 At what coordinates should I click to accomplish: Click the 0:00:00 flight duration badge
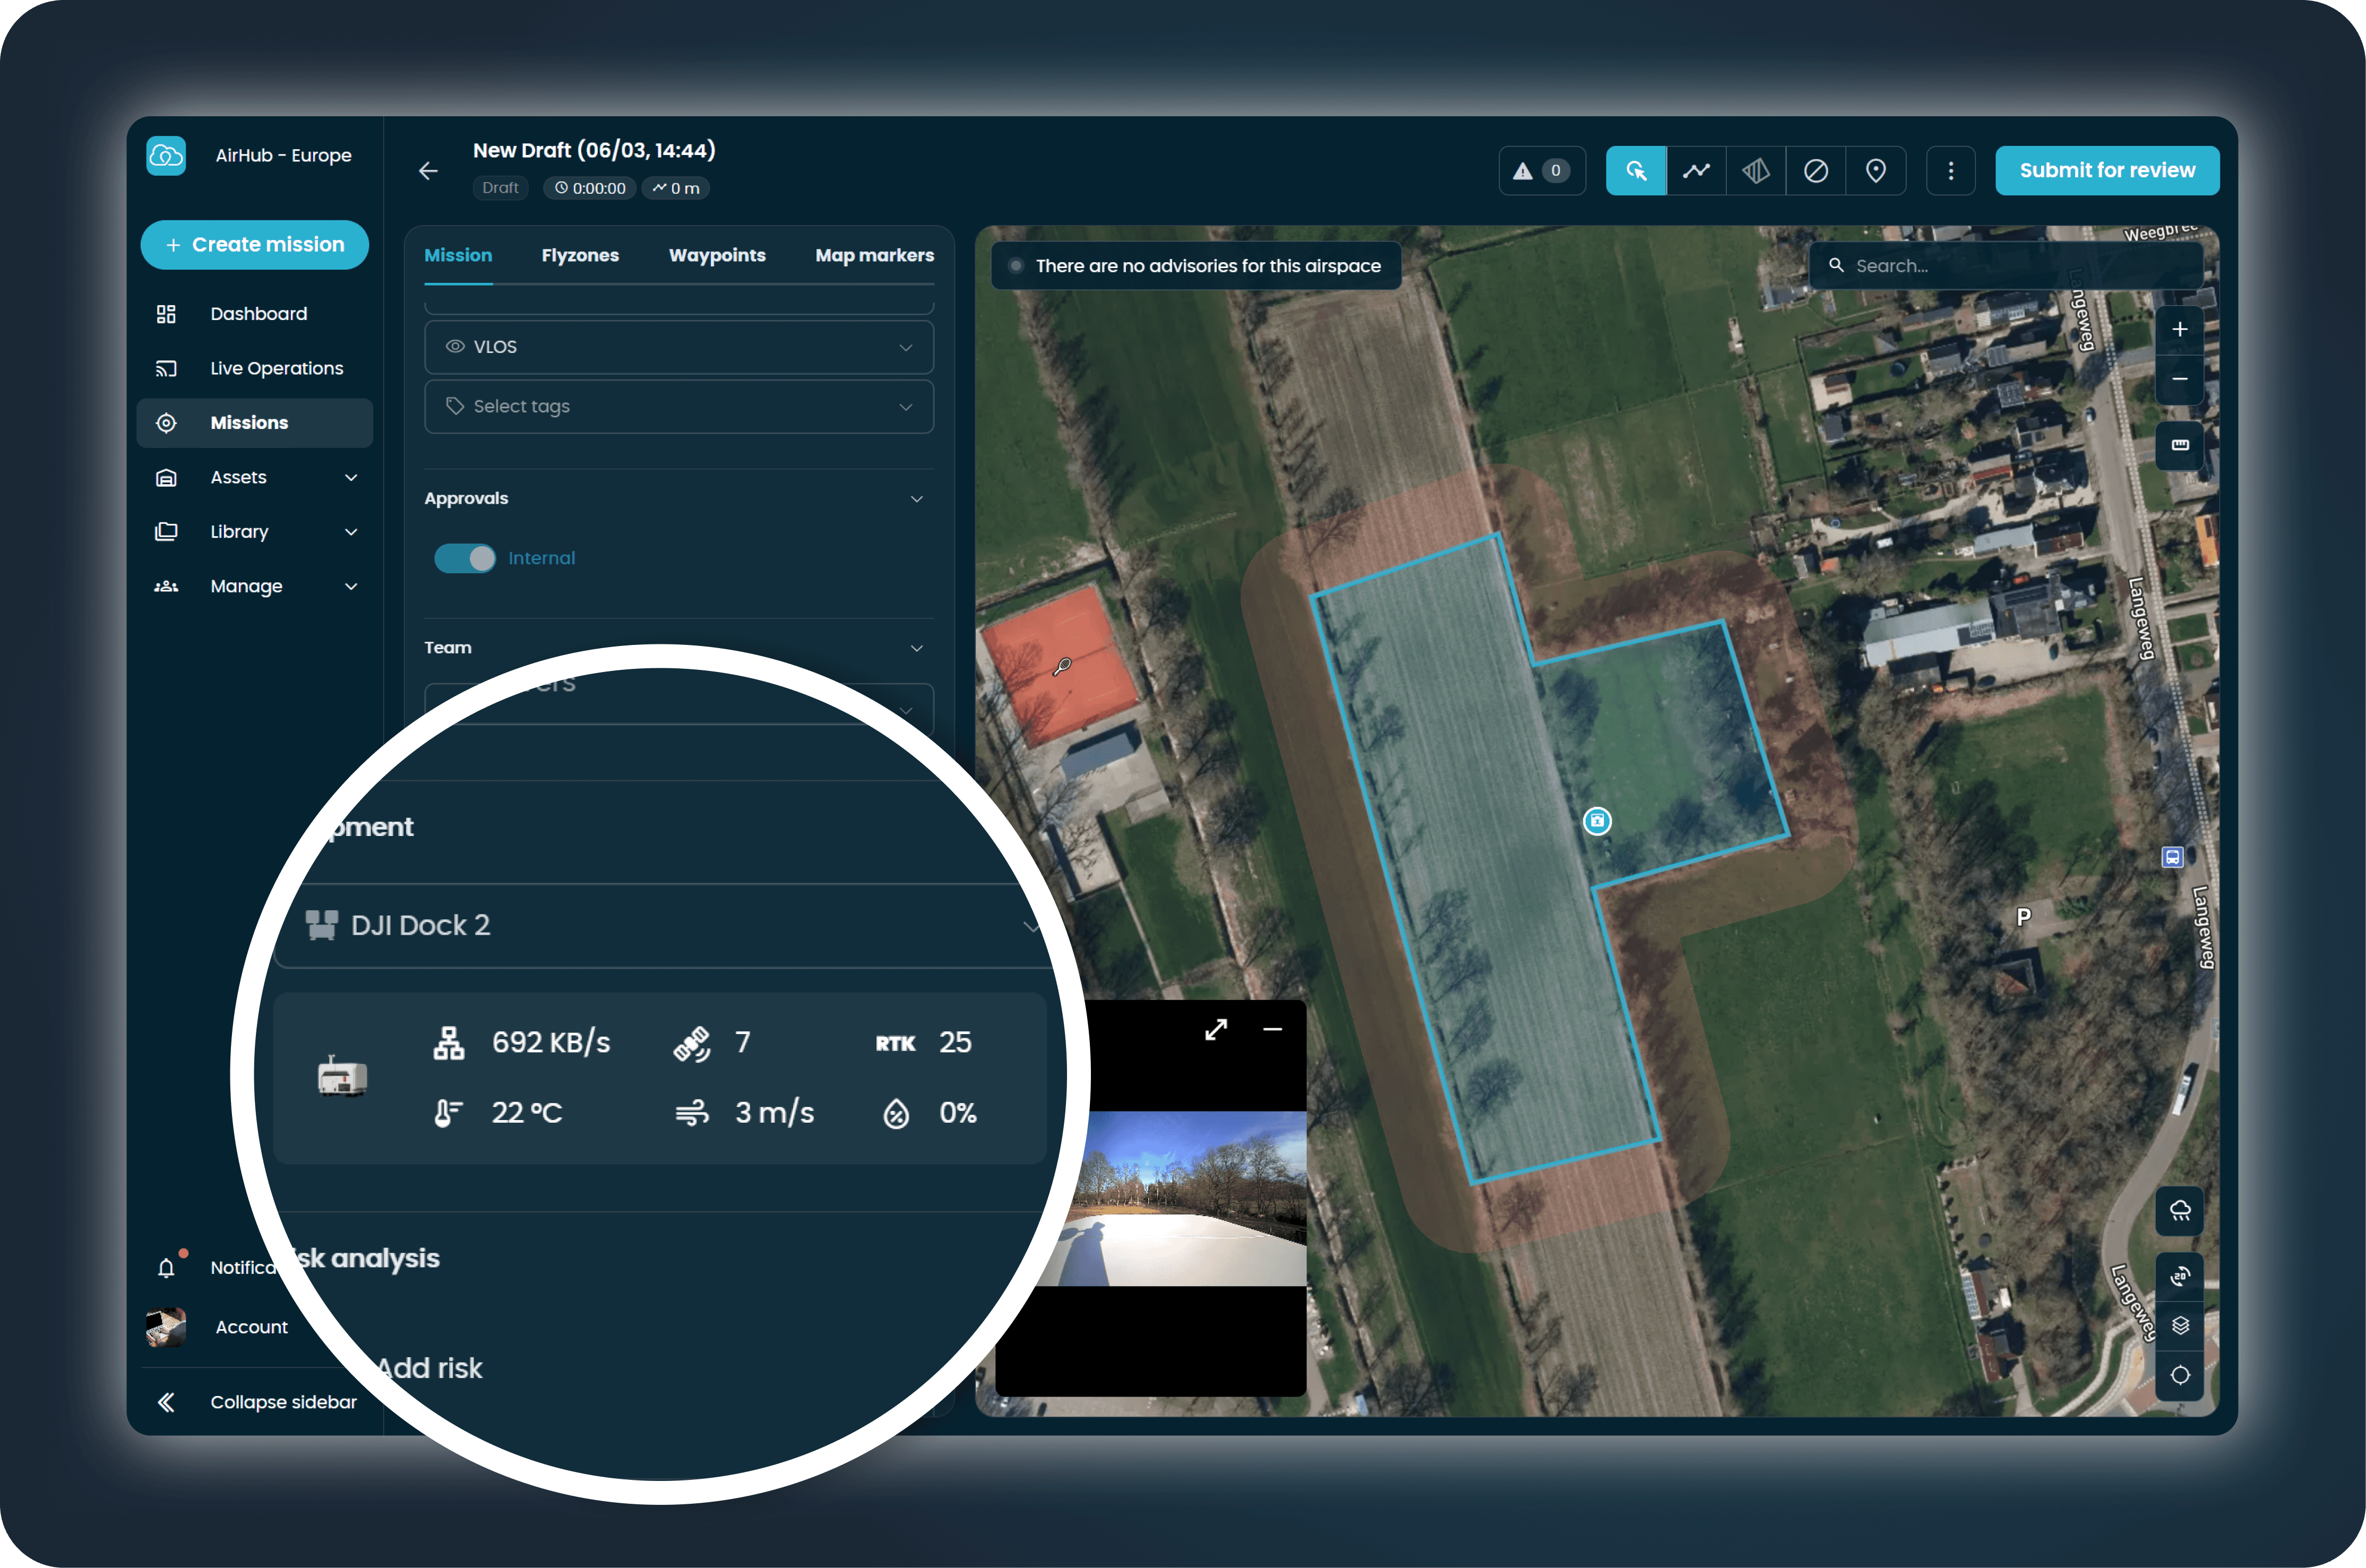pos(590,188)
